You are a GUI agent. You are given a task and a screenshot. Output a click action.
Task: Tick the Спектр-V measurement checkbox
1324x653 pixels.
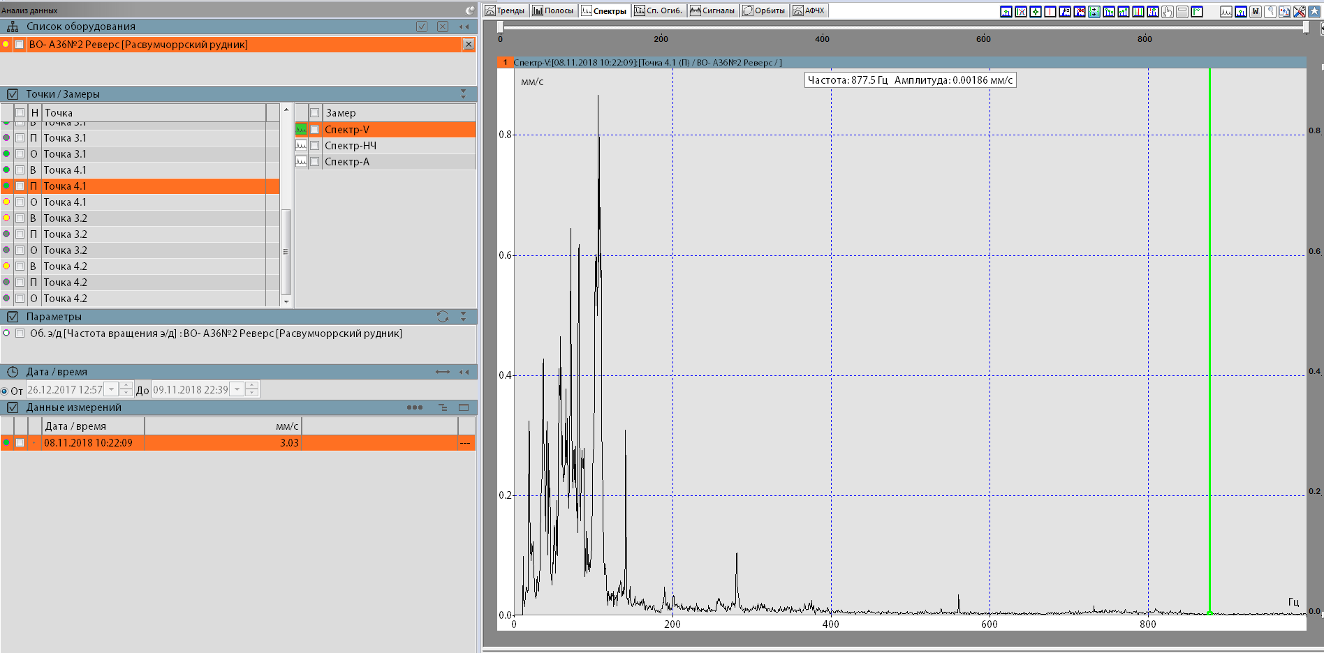pyautogui.click(x=315, y=130)
